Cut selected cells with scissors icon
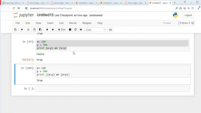The image size is (201, 113). click(x=28, y=30)
